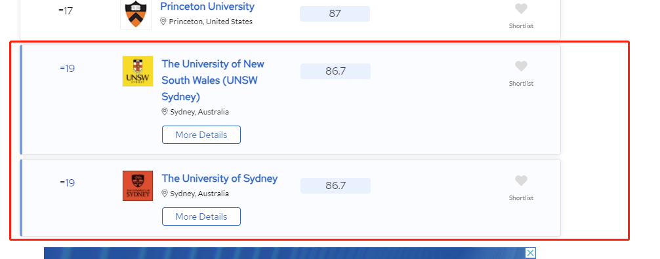The width and height of the screenshot is (660, 259).
Task: Click location pin in UNSW Sydney entry
Action: point(165,112)
